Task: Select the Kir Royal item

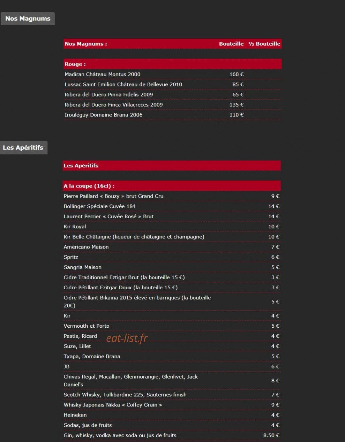Action: pyautogui.click(x=75, y=227)
